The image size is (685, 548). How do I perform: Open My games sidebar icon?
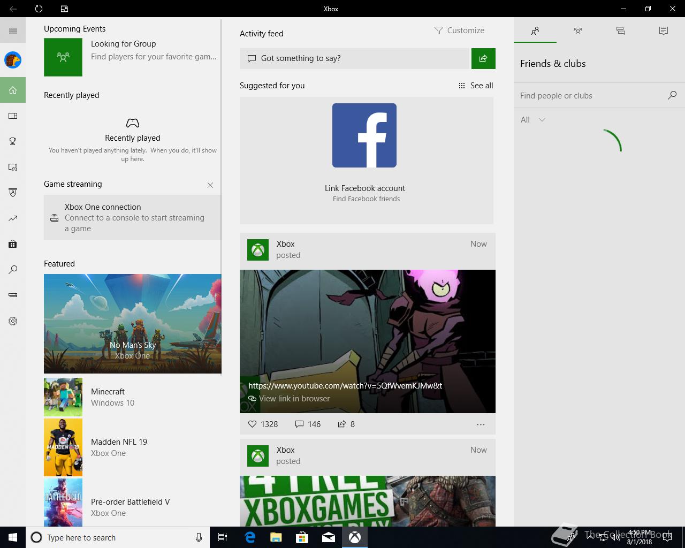click(13, 116)
